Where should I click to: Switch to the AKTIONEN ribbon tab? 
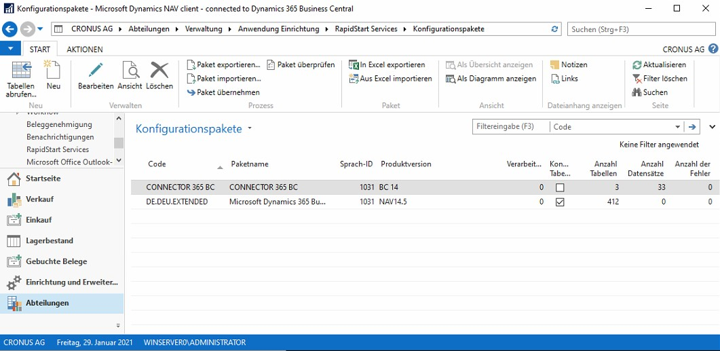click(x=85, y=49)
